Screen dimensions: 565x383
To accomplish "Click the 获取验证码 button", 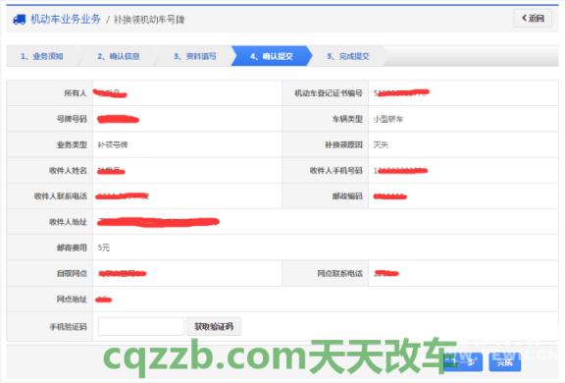I will [x=214, y=326].
